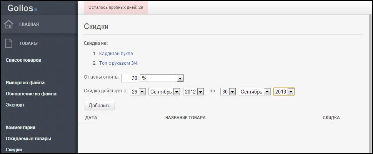Select Экспорт in the sidebar
Image resolution: width=373 pixels, height=154 pixels.
(x=15, y=105)
